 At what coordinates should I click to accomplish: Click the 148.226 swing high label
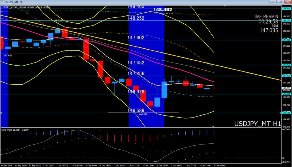coord(58,20)
